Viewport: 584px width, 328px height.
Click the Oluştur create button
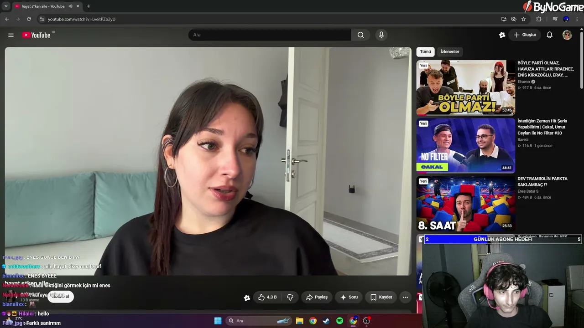point(525,35)
